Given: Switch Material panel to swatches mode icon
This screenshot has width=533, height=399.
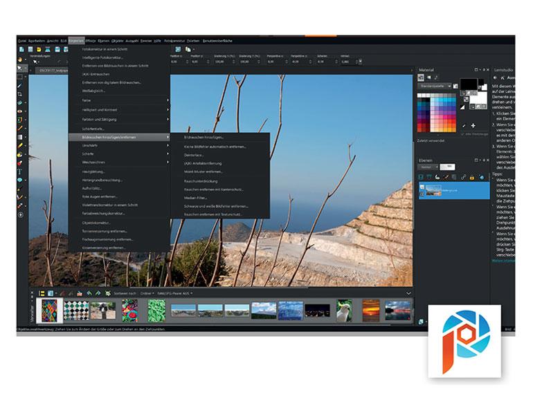Looking at the screenshot, I should (421, 77).
